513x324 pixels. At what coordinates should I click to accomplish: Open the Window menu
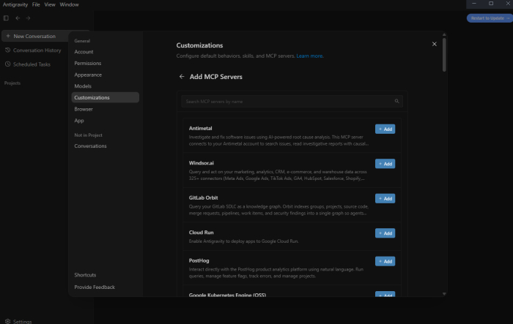tap(69, 4)
